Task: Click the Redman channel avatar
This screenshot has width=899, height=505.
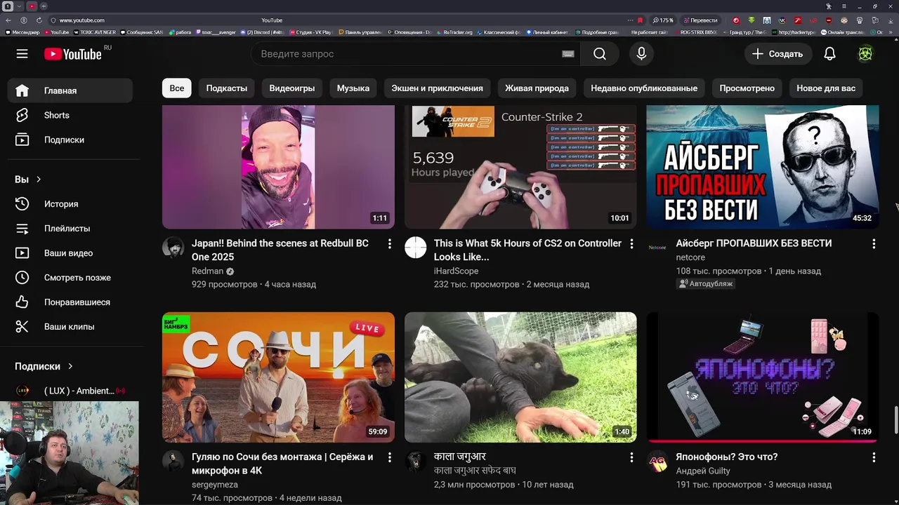Action: tap(173, 247)
